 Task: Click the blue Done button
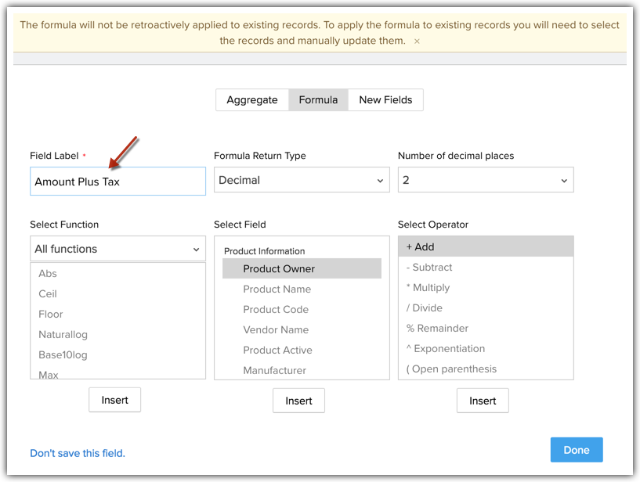click(x=576, y=450)
